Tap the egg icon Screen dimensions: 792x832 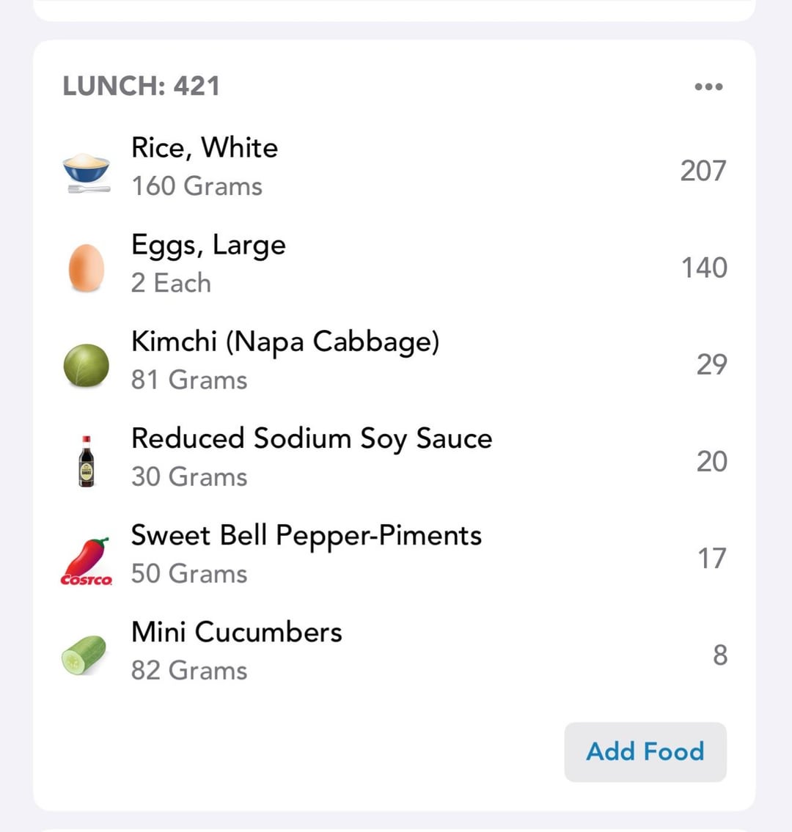click(x=86, y=268)
